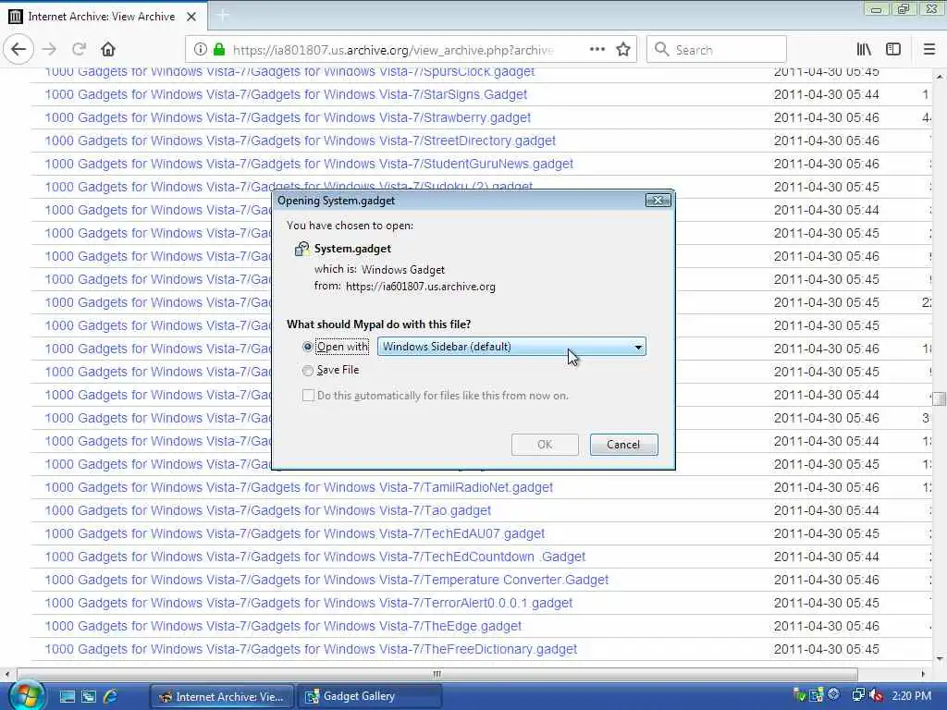Check Do this automatically for files checkbox
The width and height of the screenshot is (947, 710).
(x=308, y=396)
